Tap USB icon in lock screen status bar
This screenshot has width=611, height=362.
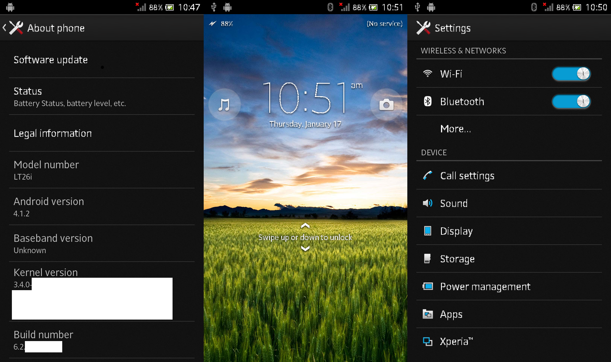tap(214, 7)
